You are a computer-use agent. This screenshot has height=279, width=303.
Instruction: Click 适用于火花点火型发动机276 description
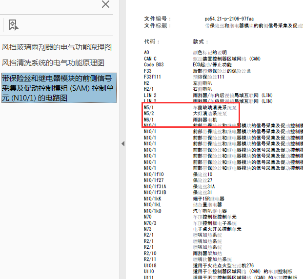point(223,265)
